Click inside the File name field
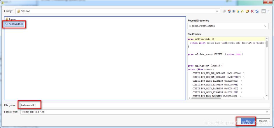Viewport: 274px width, 128px height. click(x=145, y=105)
